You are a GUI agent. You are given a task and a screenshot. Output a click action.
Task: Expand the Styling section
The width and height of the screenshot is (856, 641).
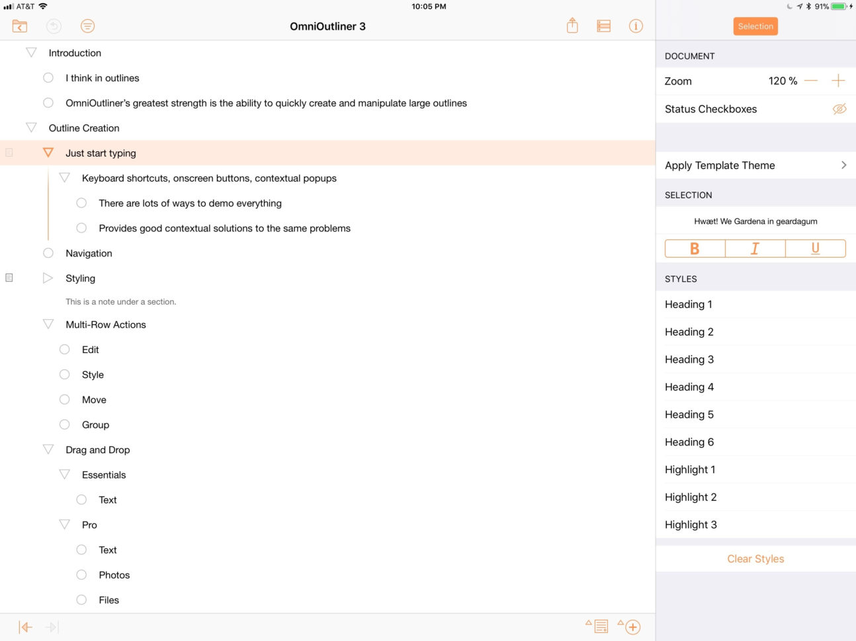(48, 278)
